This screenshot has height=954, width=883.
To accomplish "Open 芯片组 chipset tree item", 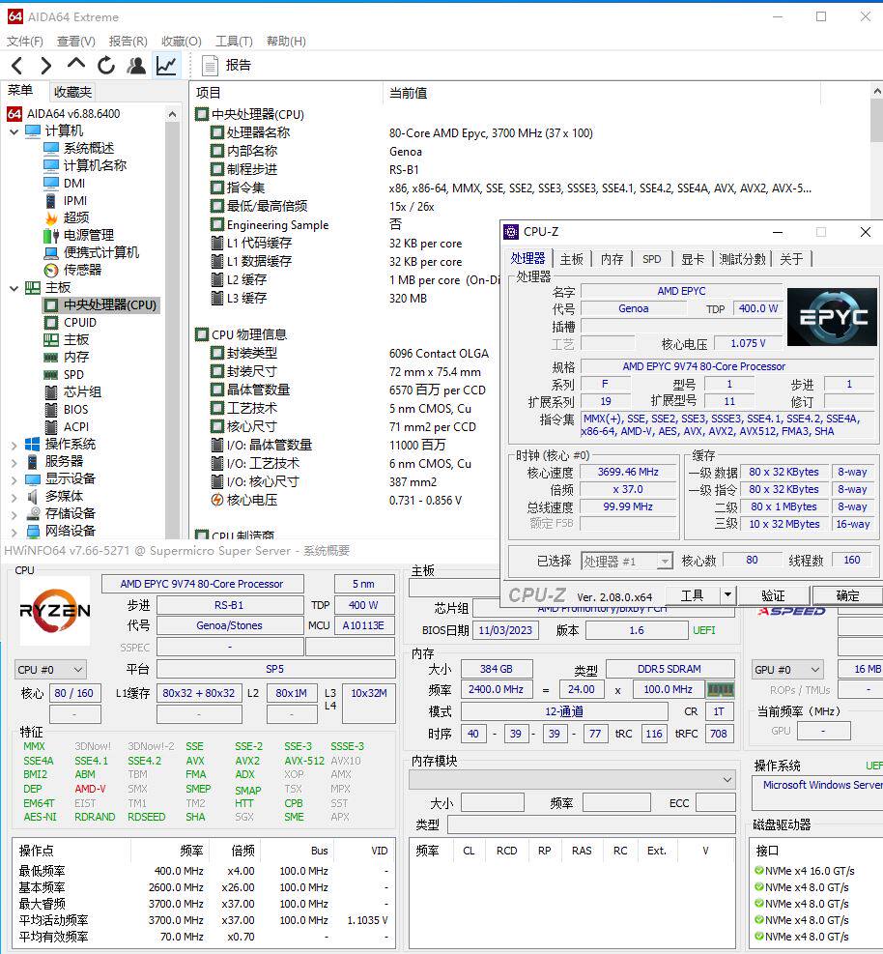I will 82,391.
